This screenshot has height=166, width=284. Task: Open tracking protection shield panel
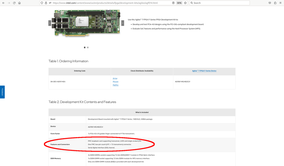click(42, 3)
